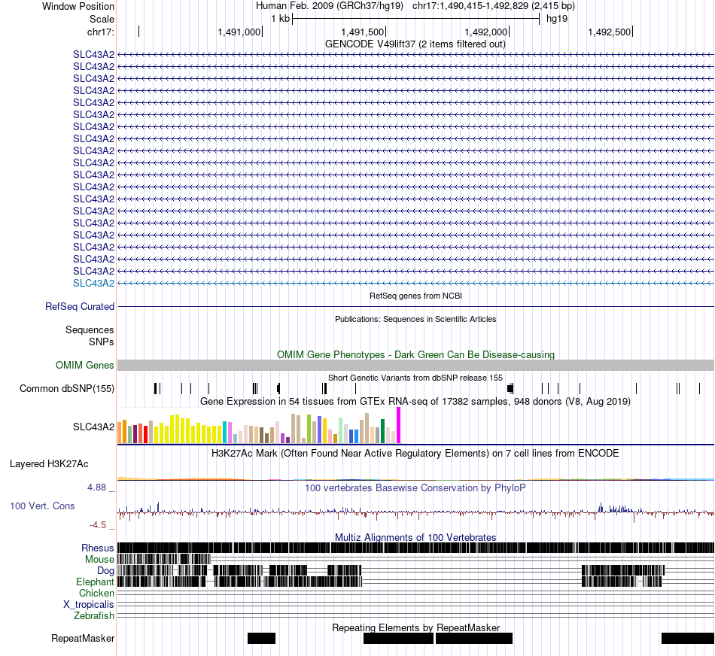Click the 1,491,000 ruler coordinate
Screen dimensions: 715x656
click(239, 32)
